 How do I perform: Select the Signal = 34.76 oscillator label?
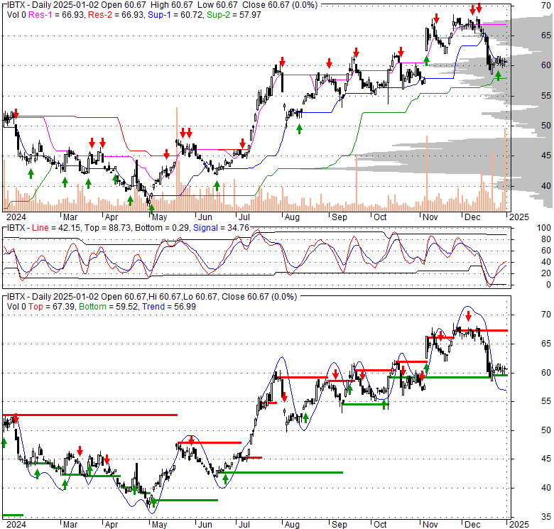tap(221, 228)
